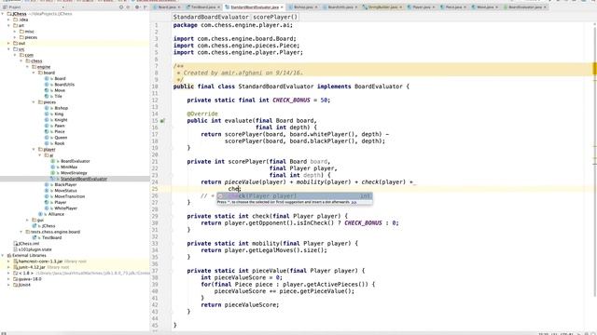This screenshot has height=335, width=597.
Task: Switch to the TestBoard.java editor tab
Action: pos(203,7)
